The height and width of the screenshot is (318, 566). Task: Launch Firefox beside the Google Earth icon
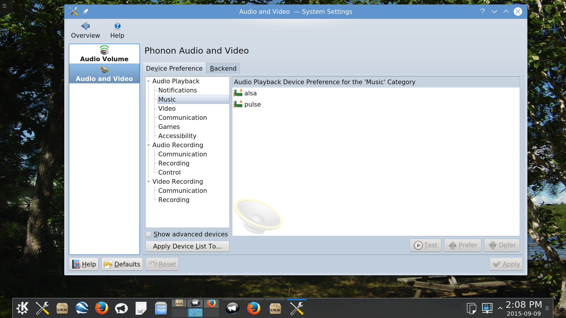coord(101,308)
